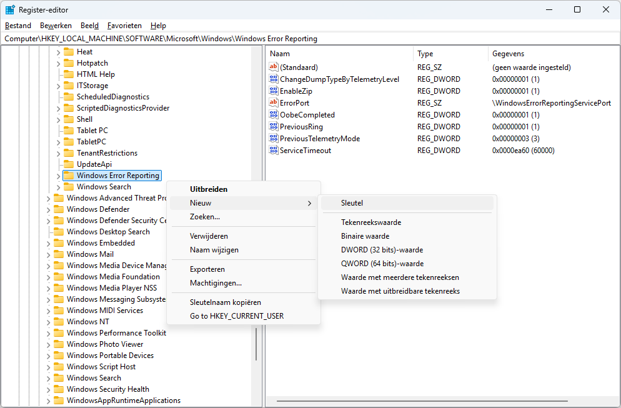Create a new DWORD (32 bits)-waarde
Viewport: 621px width, 408px height.
pos(407,250)
